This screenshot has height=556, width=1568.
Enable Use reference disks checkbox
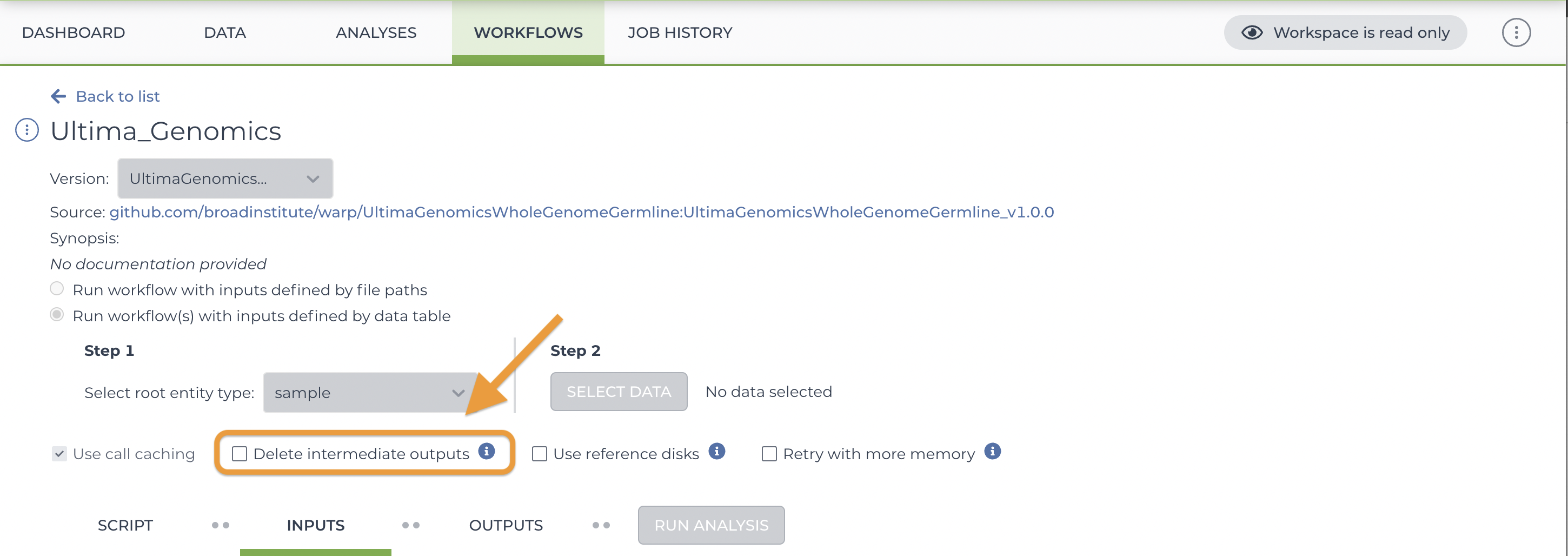539,454
